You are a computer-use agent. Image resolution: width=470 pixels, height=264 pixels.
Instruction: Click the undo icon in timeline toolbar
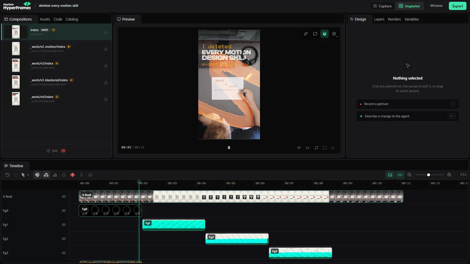pyautogui.click(x=8, y=175)
